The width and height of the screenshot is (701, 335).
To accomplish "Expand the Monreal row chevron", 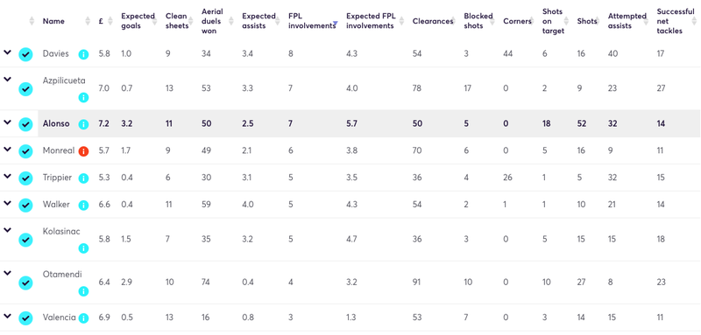I will (x=7, y=149).
